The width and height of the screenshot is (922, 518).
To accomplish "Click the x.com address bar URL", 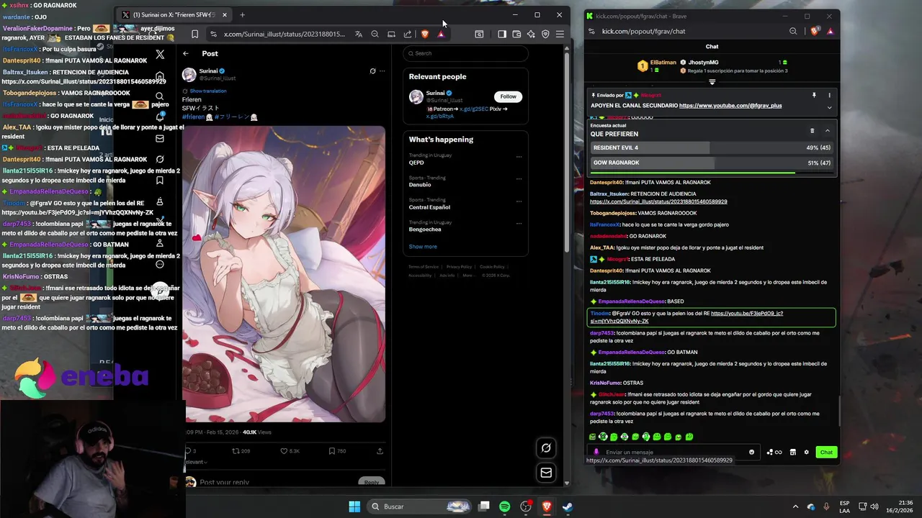I will (284, 34).
